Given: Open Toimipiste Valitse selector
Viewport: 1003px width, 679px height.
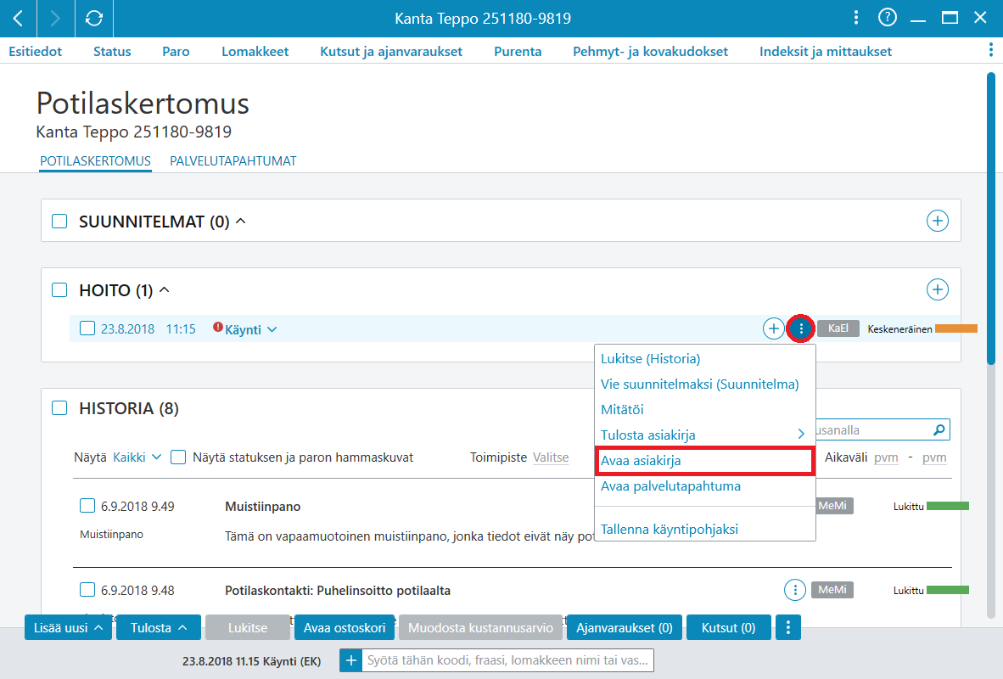Looking at the screenshot, I should tap(551, 457).
